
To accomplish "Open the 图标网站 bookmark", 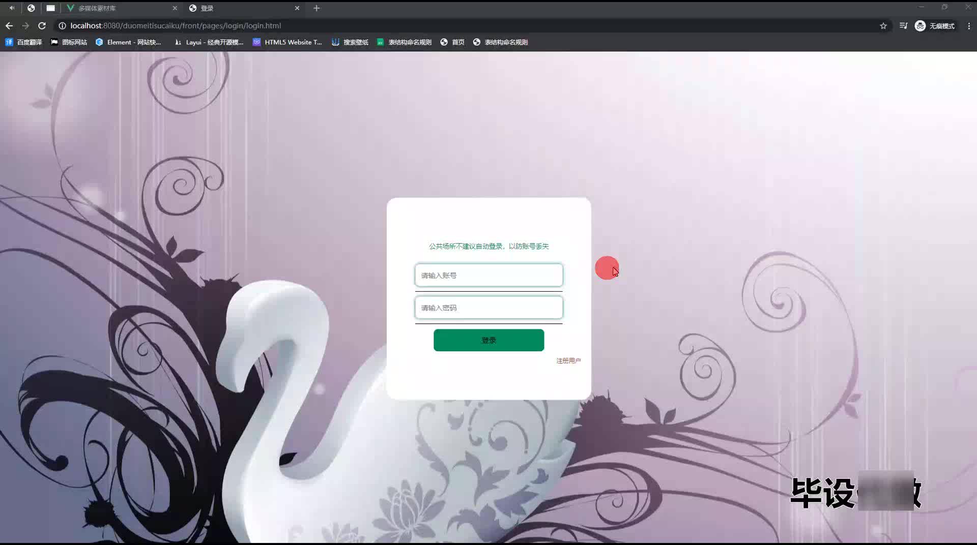I will pos(69,42).
